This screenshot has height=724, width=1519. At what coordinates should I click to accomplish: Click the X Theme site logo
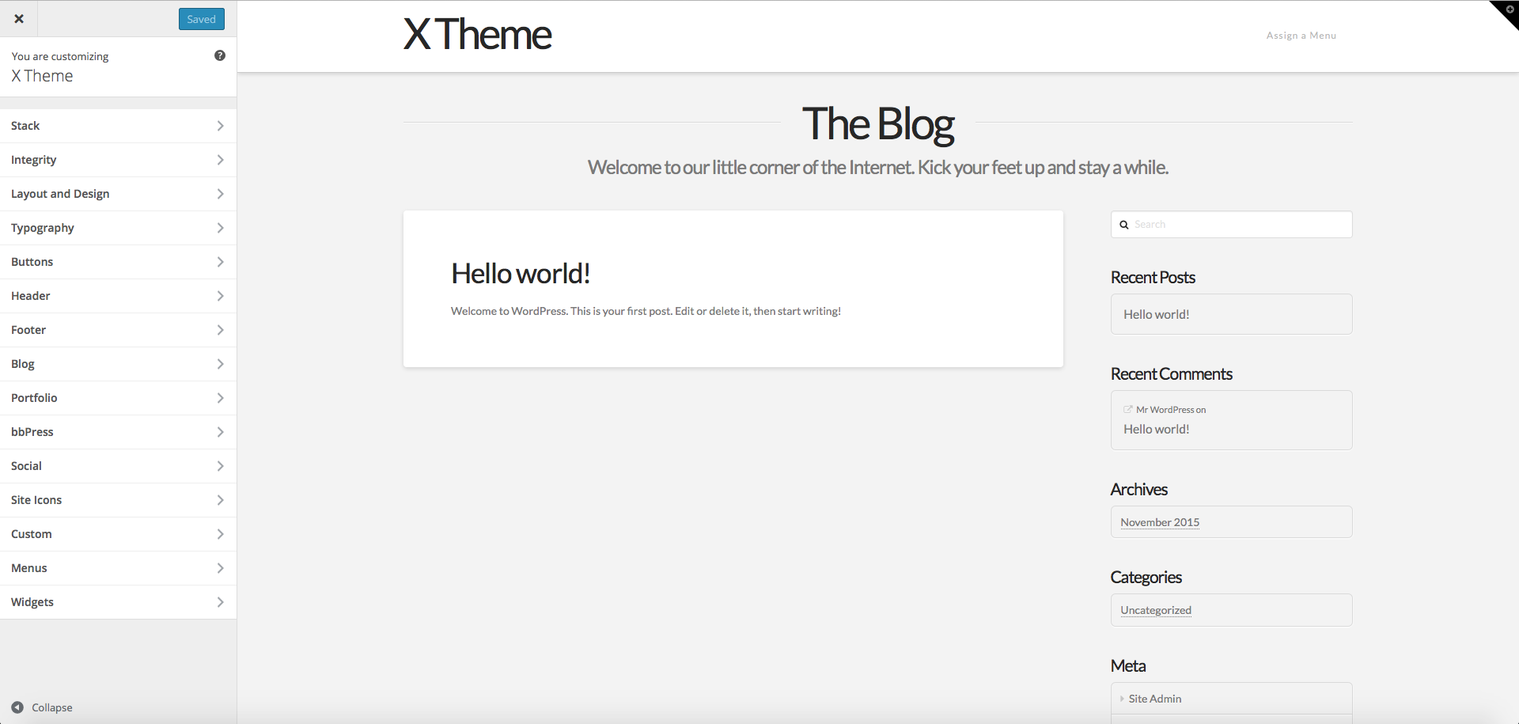[x=477, y=35]
